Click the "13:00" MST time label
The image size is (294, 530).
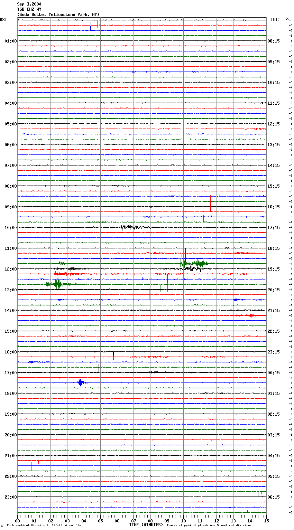tap(11, 290)
